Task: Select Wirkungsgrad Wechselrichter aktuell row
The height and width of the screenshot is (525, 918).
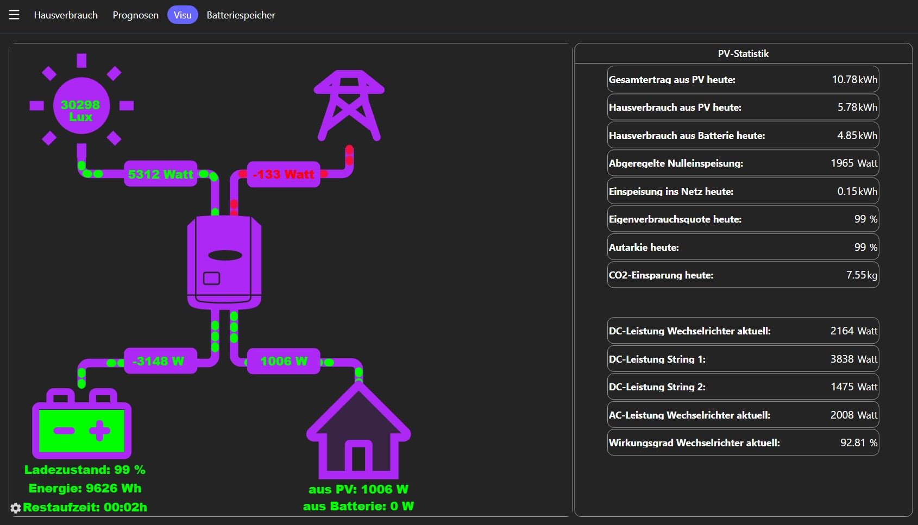Action: point(743,442)
